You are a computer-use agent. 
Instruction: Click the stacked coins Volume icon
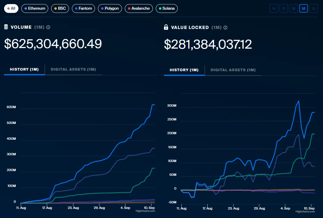[x=6, y=27]
